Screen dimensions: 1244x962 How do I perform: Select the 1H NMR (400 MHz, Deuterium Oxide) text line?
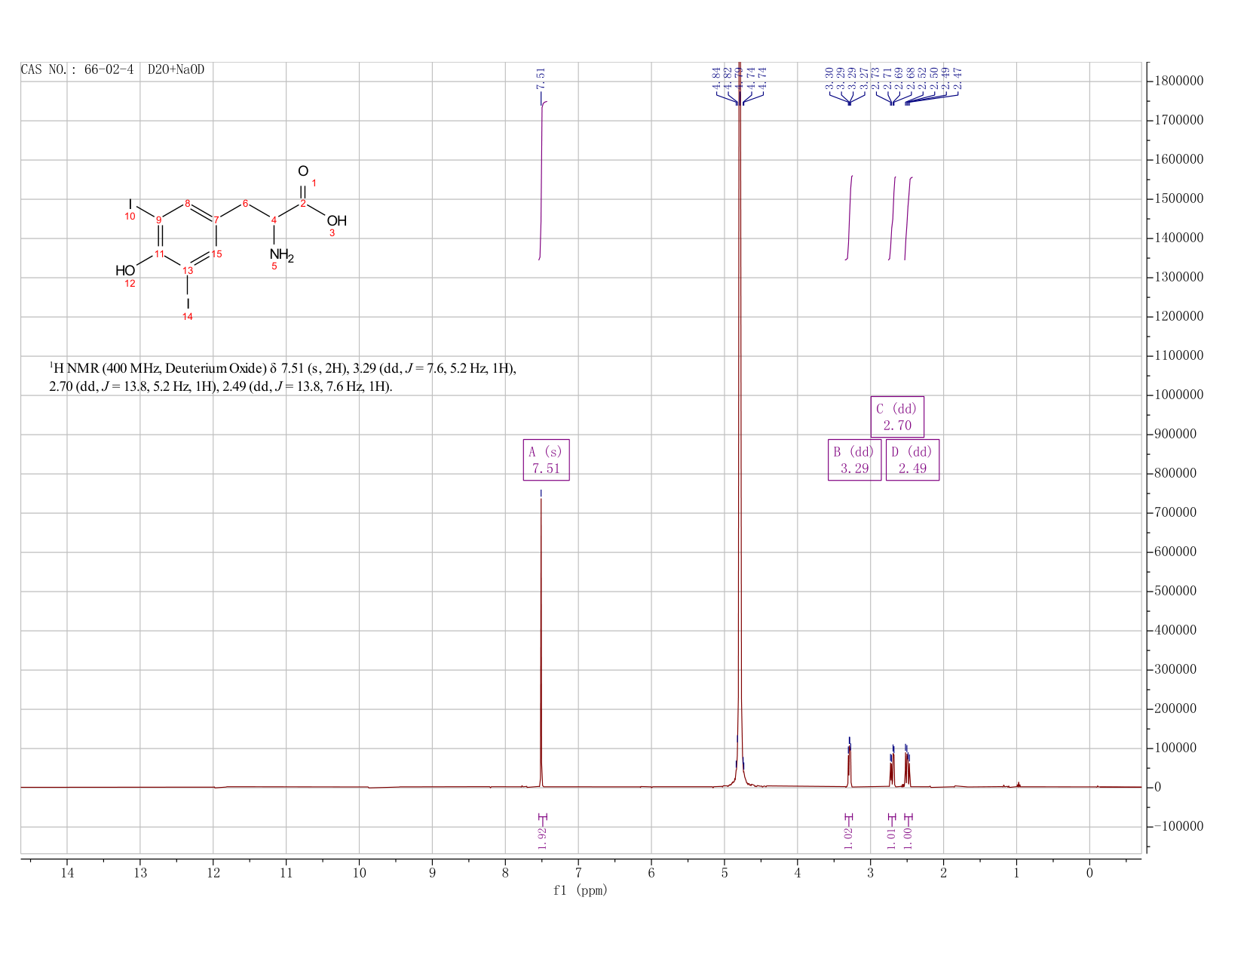[283, 369]
